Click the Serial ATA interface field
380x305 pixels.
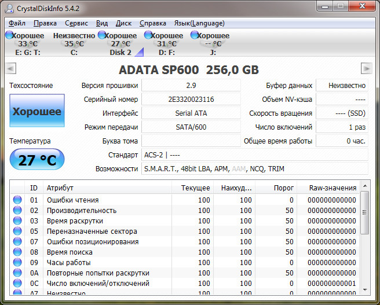tap(191, 113)
